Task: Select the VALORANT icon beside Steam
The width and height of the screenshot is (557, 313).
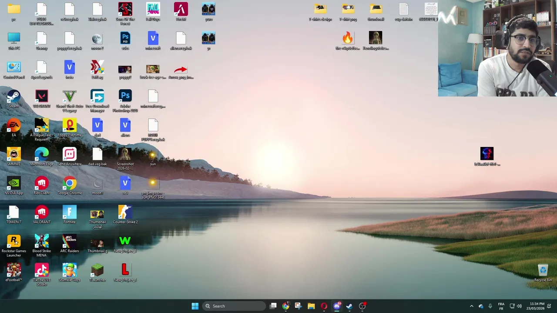Action: [42, 99]
